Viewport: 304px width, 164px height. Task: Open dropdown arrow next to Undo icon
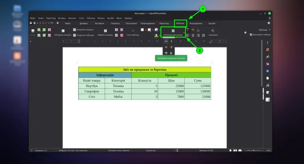tap(49, 23)
